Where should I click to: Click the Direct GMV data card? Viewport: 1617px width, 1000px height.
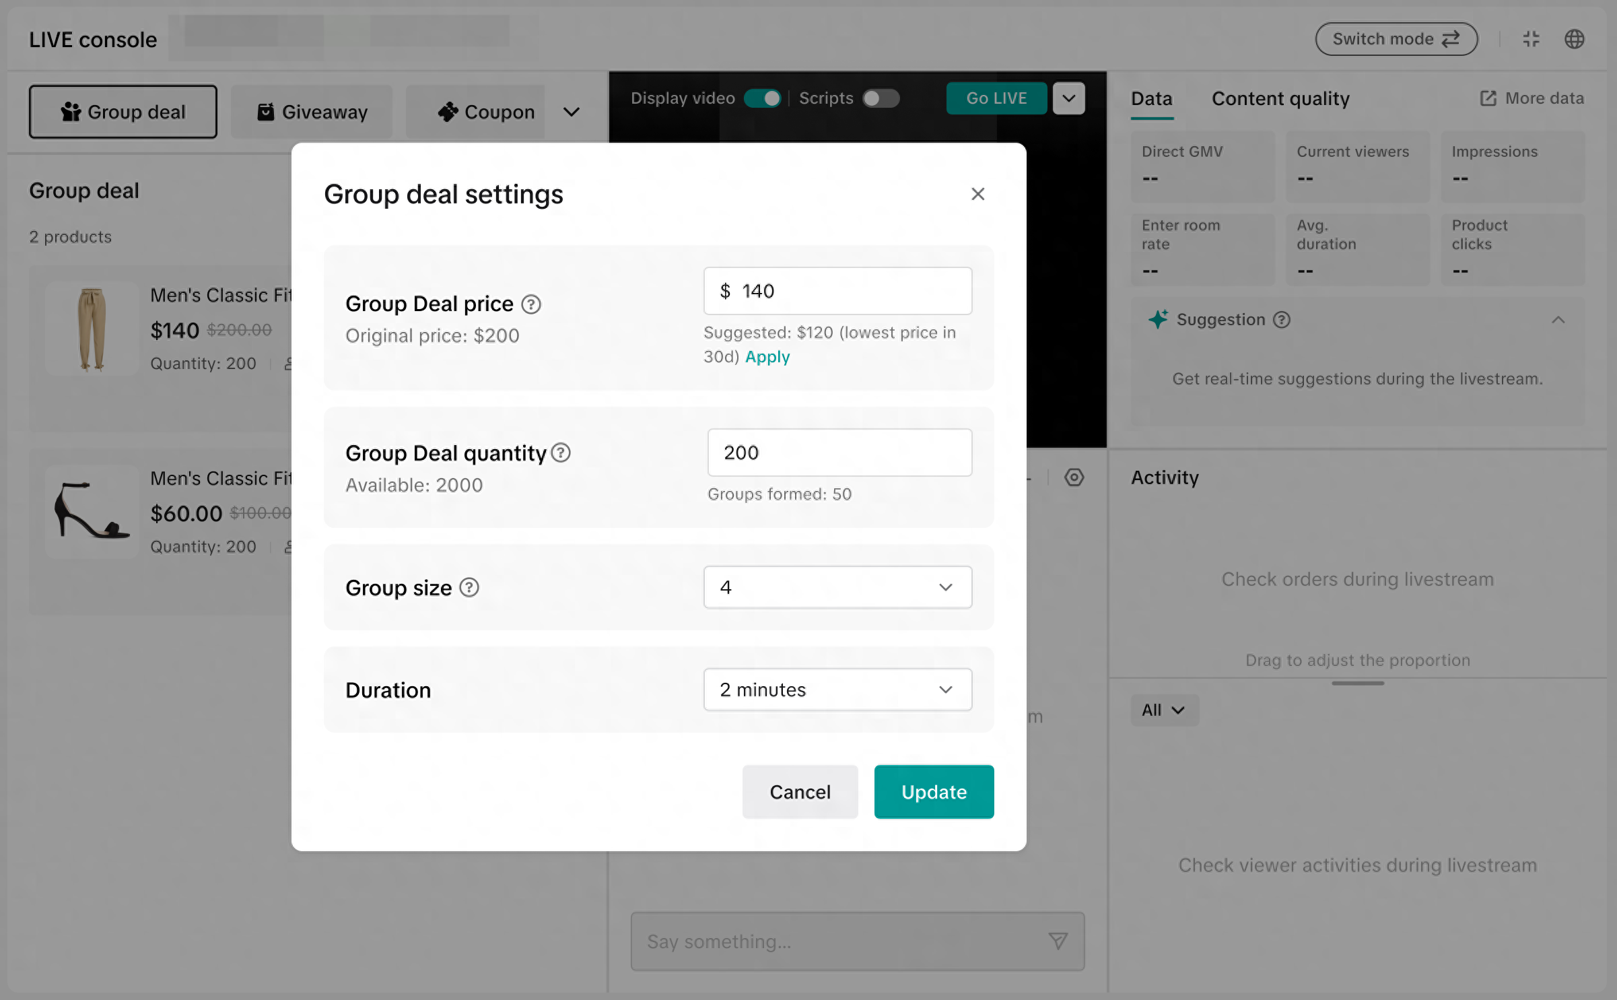click(1202, 166)
